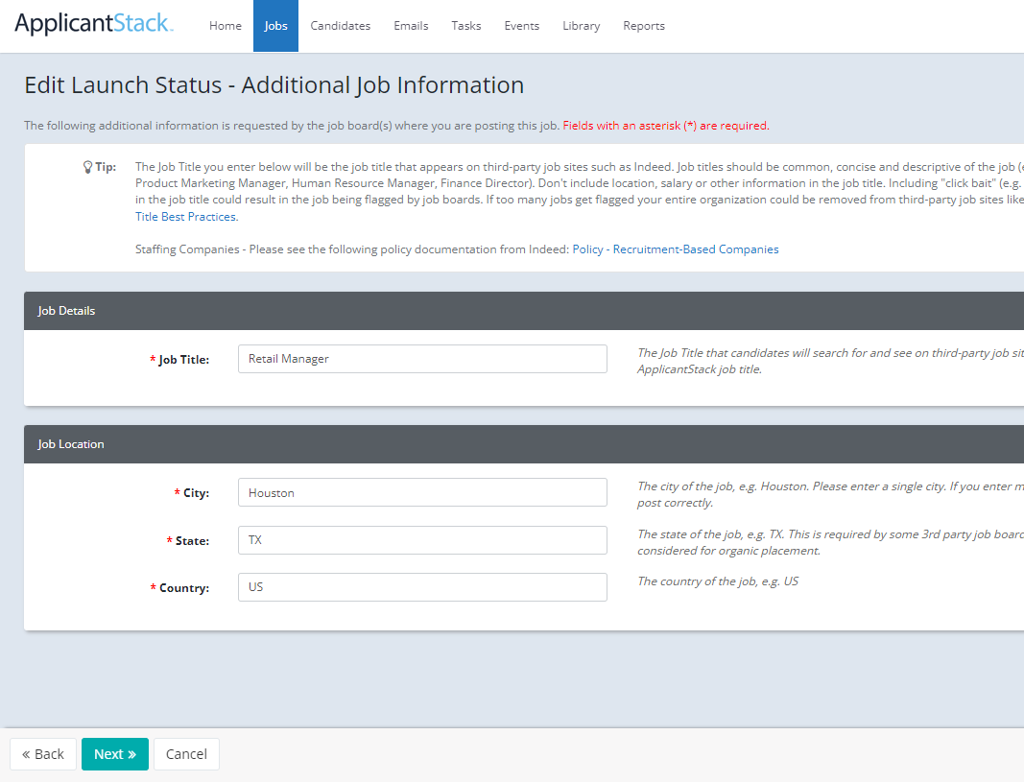Switch to the Tasks page

coord(466,26)
